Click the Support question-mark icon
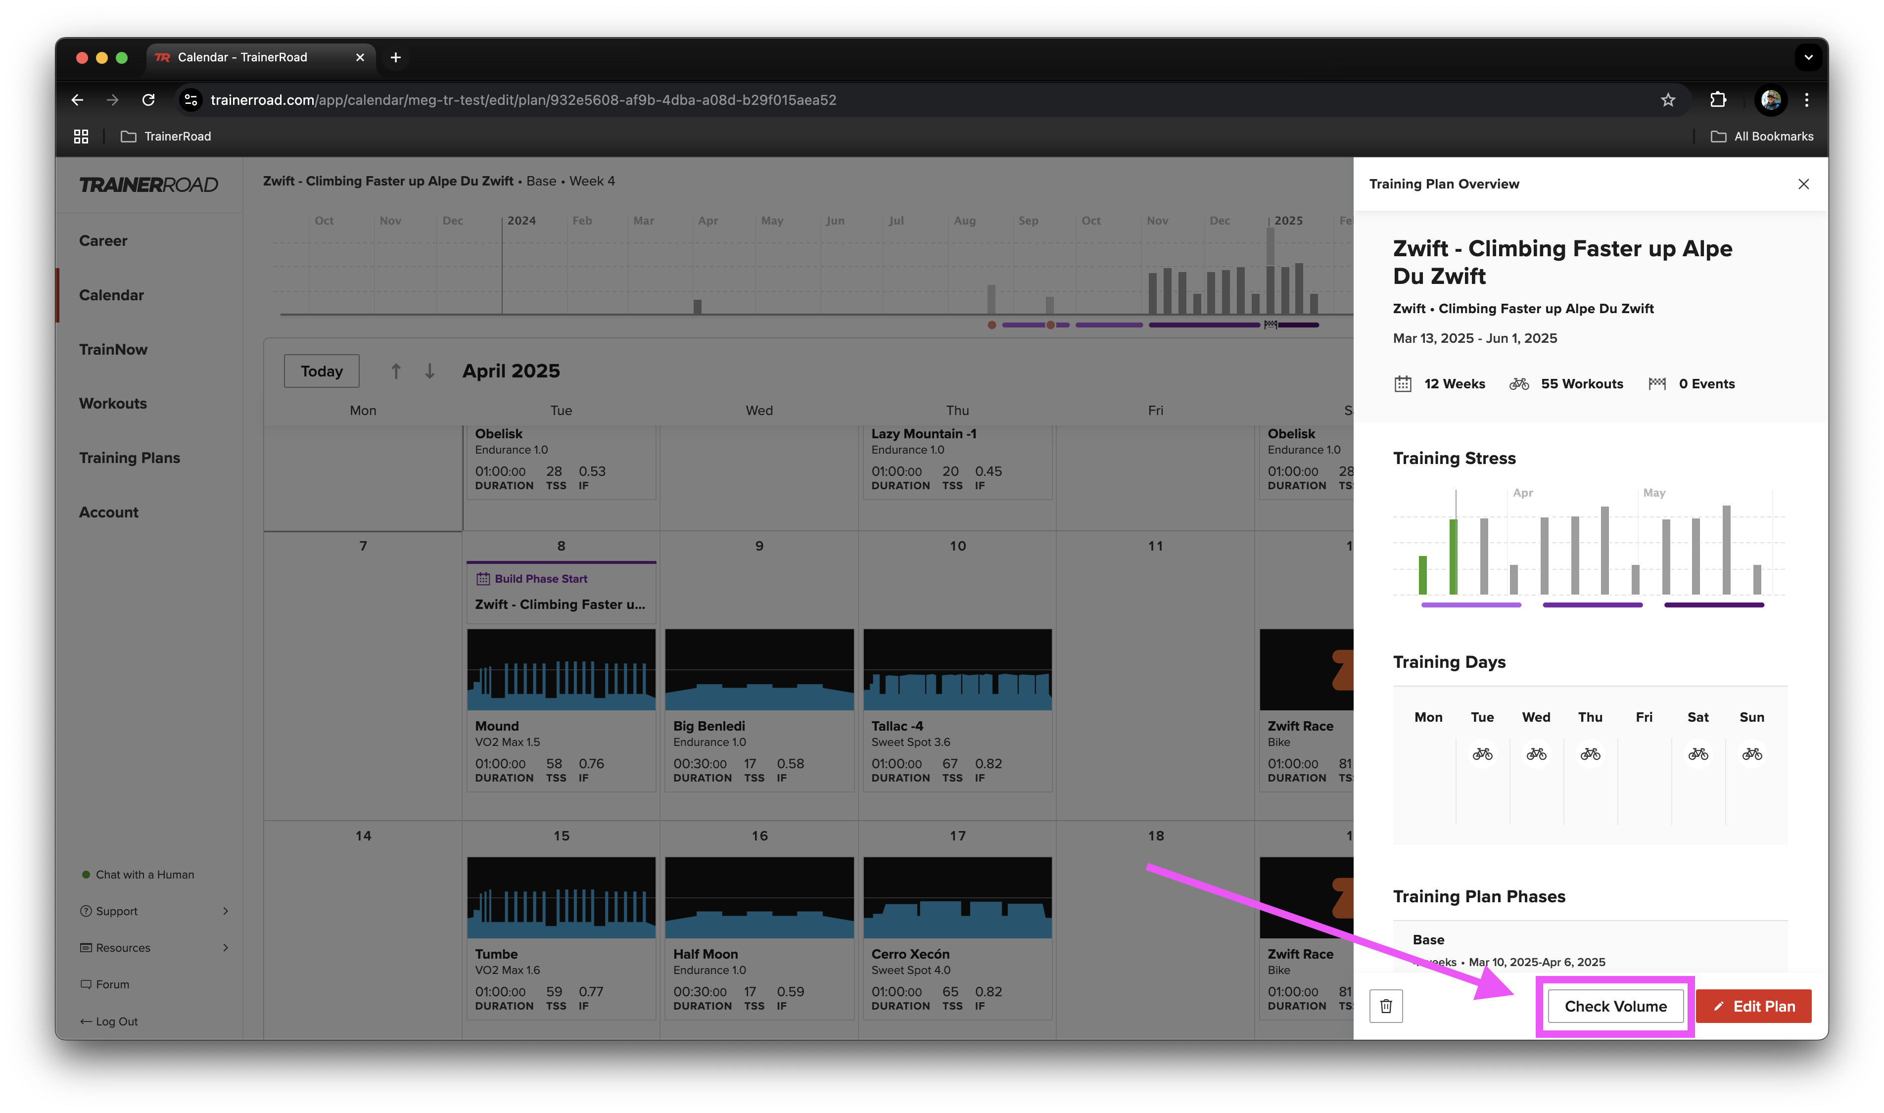Image resolution: width=1884 pixels, height=1113 pixels. [x=86, y=911]
